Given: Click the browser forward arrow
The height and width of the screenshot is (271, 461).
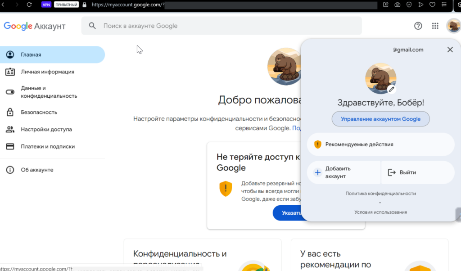Looking at the screenshot, I should click(17, 5).
